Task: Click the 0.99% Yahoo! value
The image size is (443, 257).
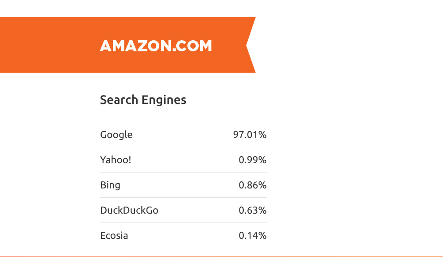Action: click(x=253, y=160)
